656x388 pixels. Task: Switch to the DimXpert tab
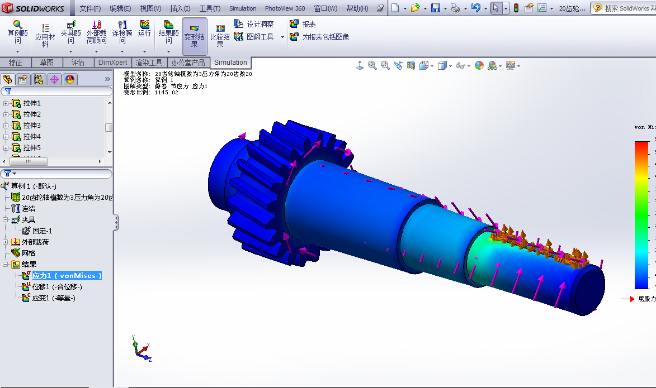(x=112, y=63)
